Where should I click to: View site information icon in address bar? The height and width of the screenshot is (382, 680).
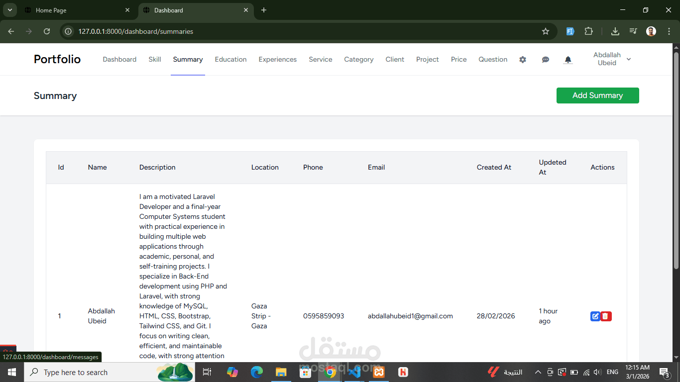pyautogui.click(x=69, y=31)
